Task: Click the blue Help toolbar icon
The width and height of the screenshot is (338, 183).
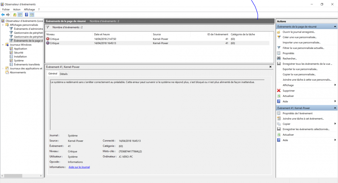Action: tap(26, 15)
